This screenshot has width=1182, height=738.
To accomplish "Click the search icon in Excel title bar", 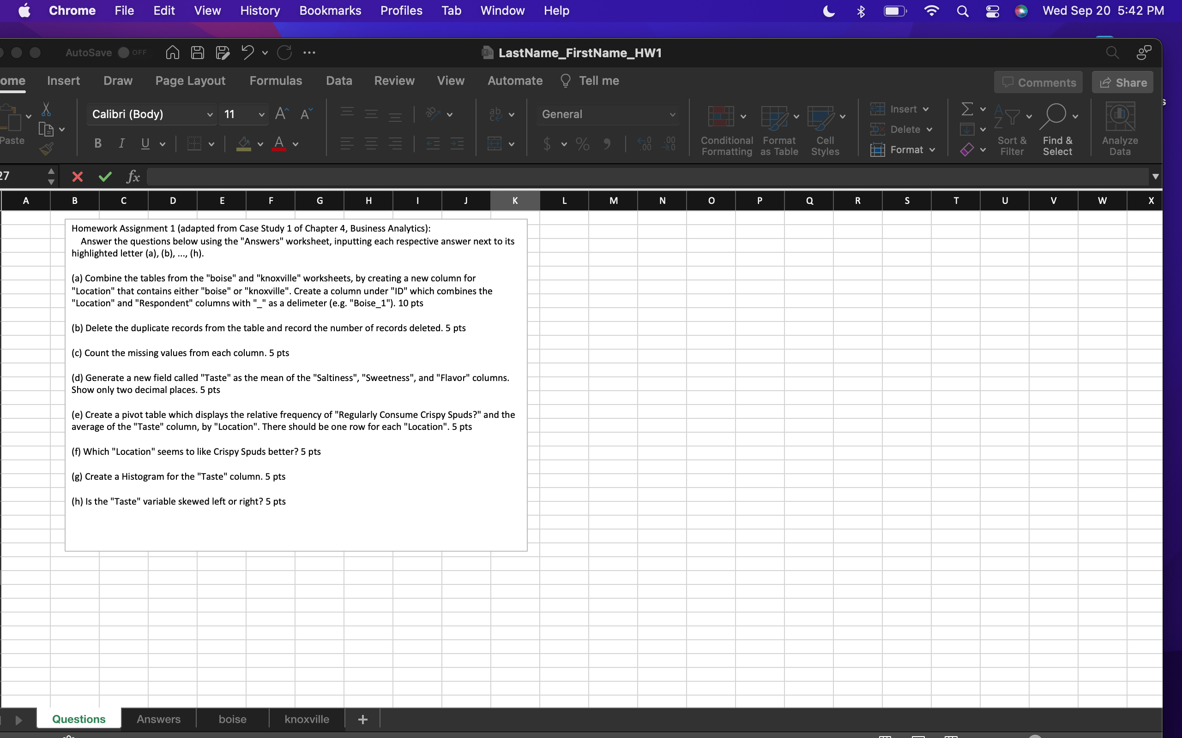I will click(1112, 52).
